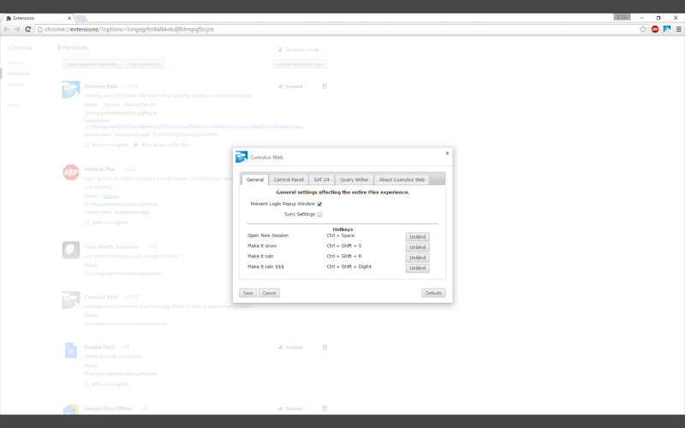Click the page icon in address bar

point(39,29)
